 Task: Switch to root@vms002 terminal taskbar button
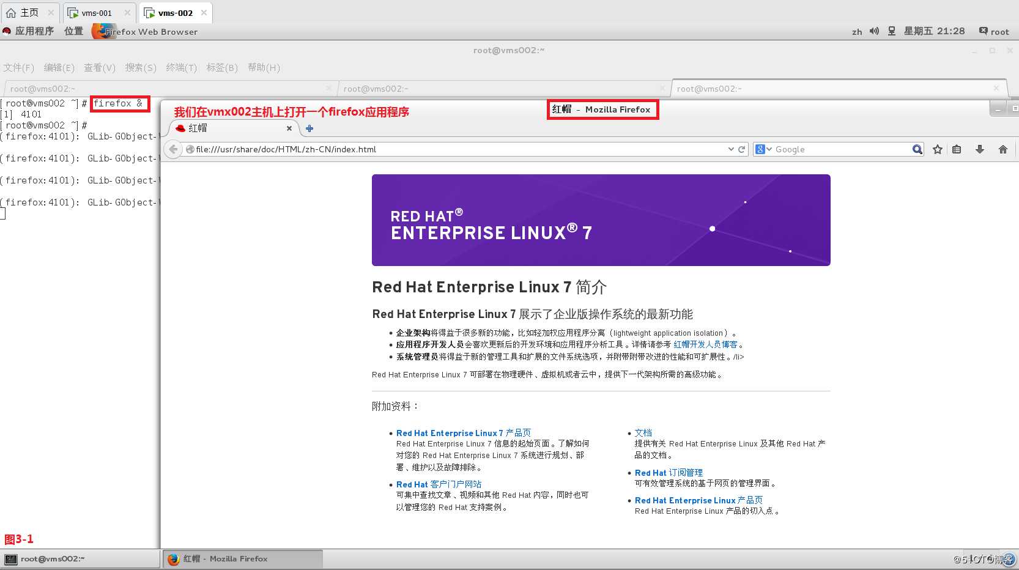click(81, 559)
